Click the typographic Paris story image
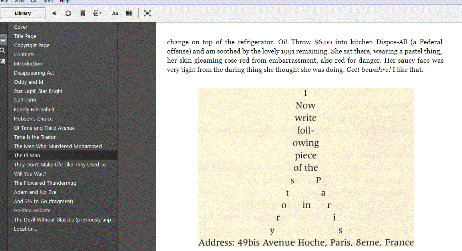The height and width of the screenshot is (251, 462). click(306, 167)
